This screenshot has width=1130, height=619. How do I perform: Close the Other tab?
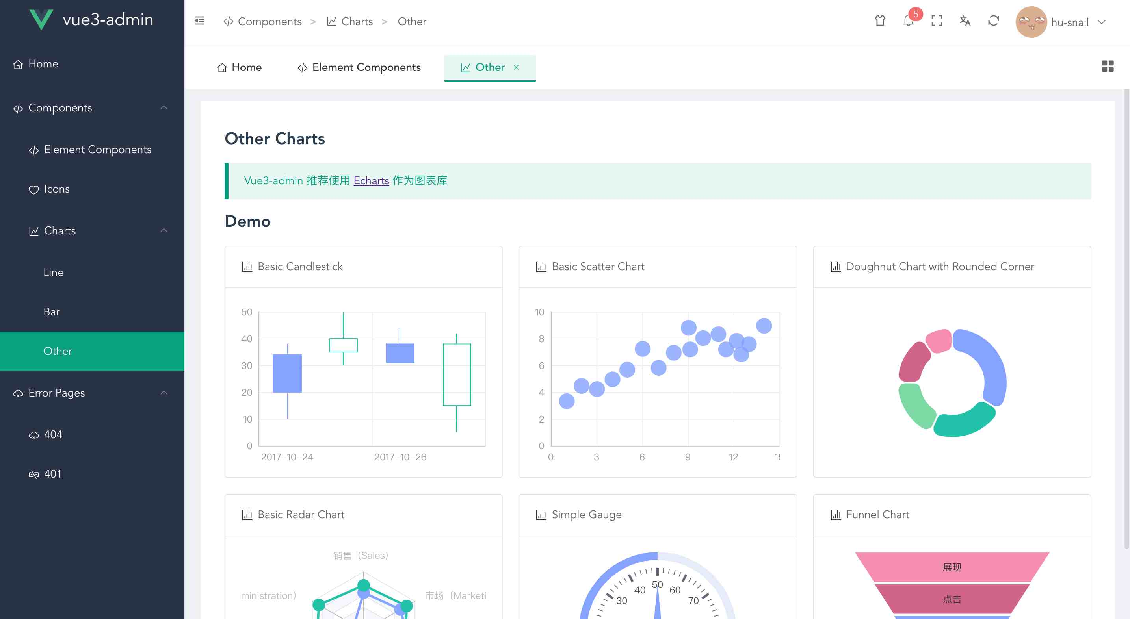click(518, 67)
